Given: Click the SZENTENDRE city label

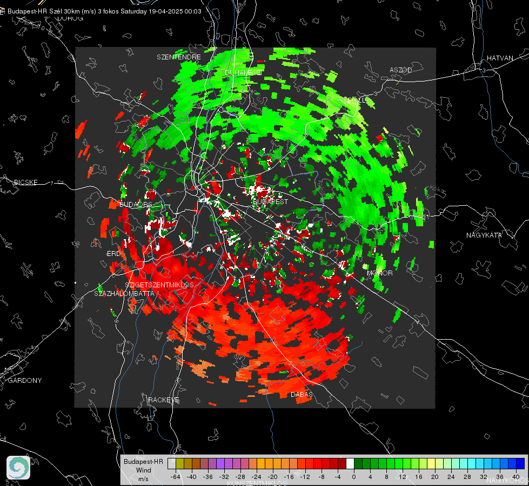Looking at the screenshot, I should pyautogui.click(x=179, y=57).
